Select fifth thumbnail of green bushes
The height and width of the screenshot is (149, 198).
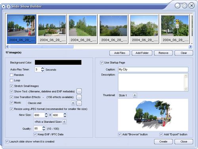(x=144, y=29)
